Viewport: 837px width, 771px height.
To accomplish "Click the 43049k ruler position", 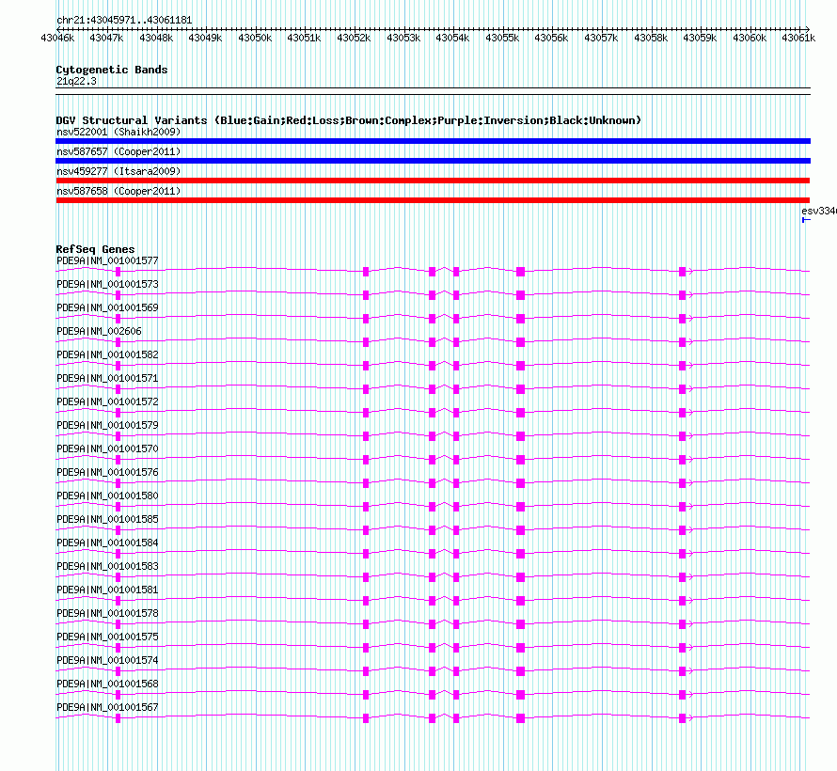I will [206, 38].
